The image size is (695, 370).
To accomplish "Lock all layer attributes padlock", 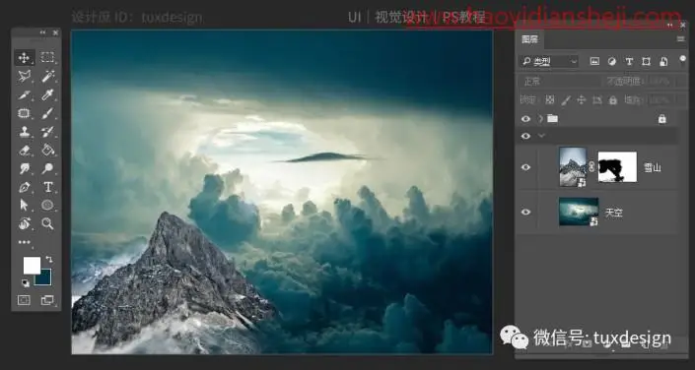I will tap(613, 100).
